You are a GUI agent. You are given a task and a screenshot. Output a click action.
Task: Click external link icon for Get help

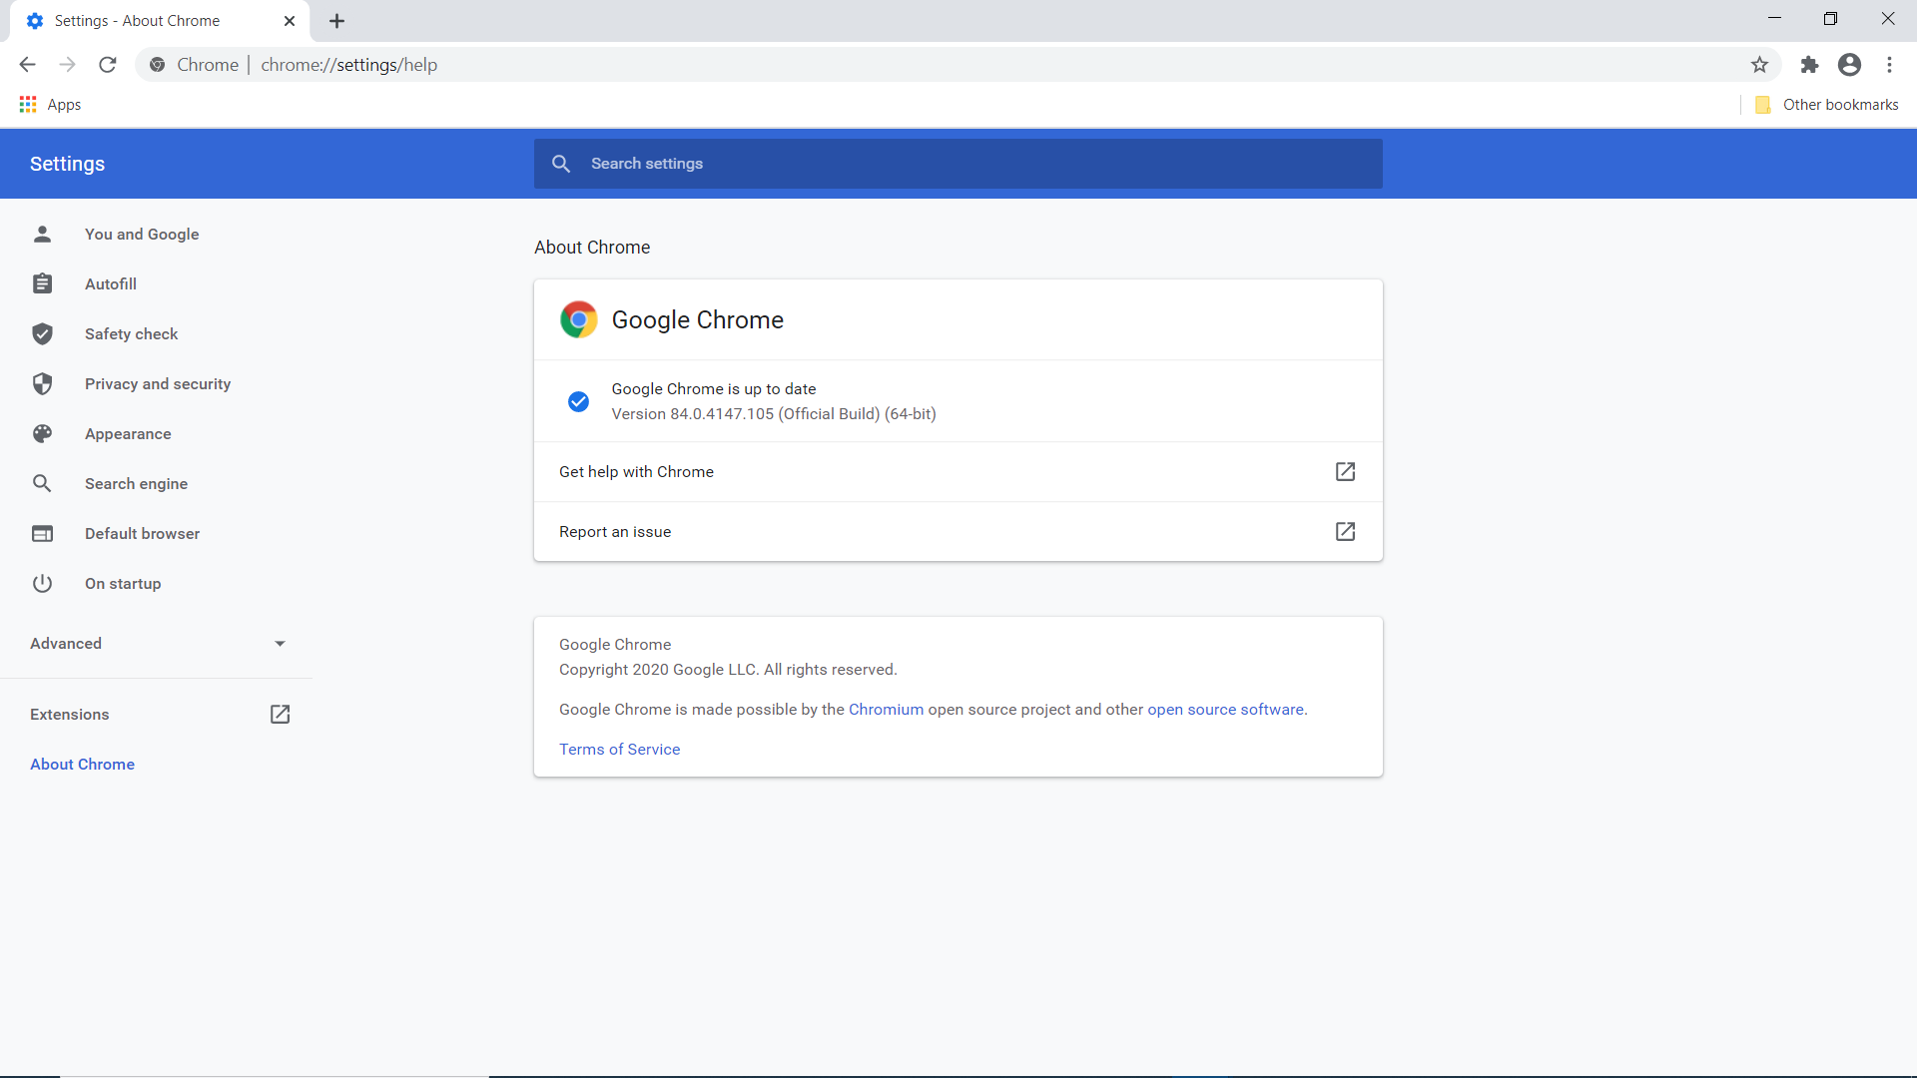coord(1345,471)
